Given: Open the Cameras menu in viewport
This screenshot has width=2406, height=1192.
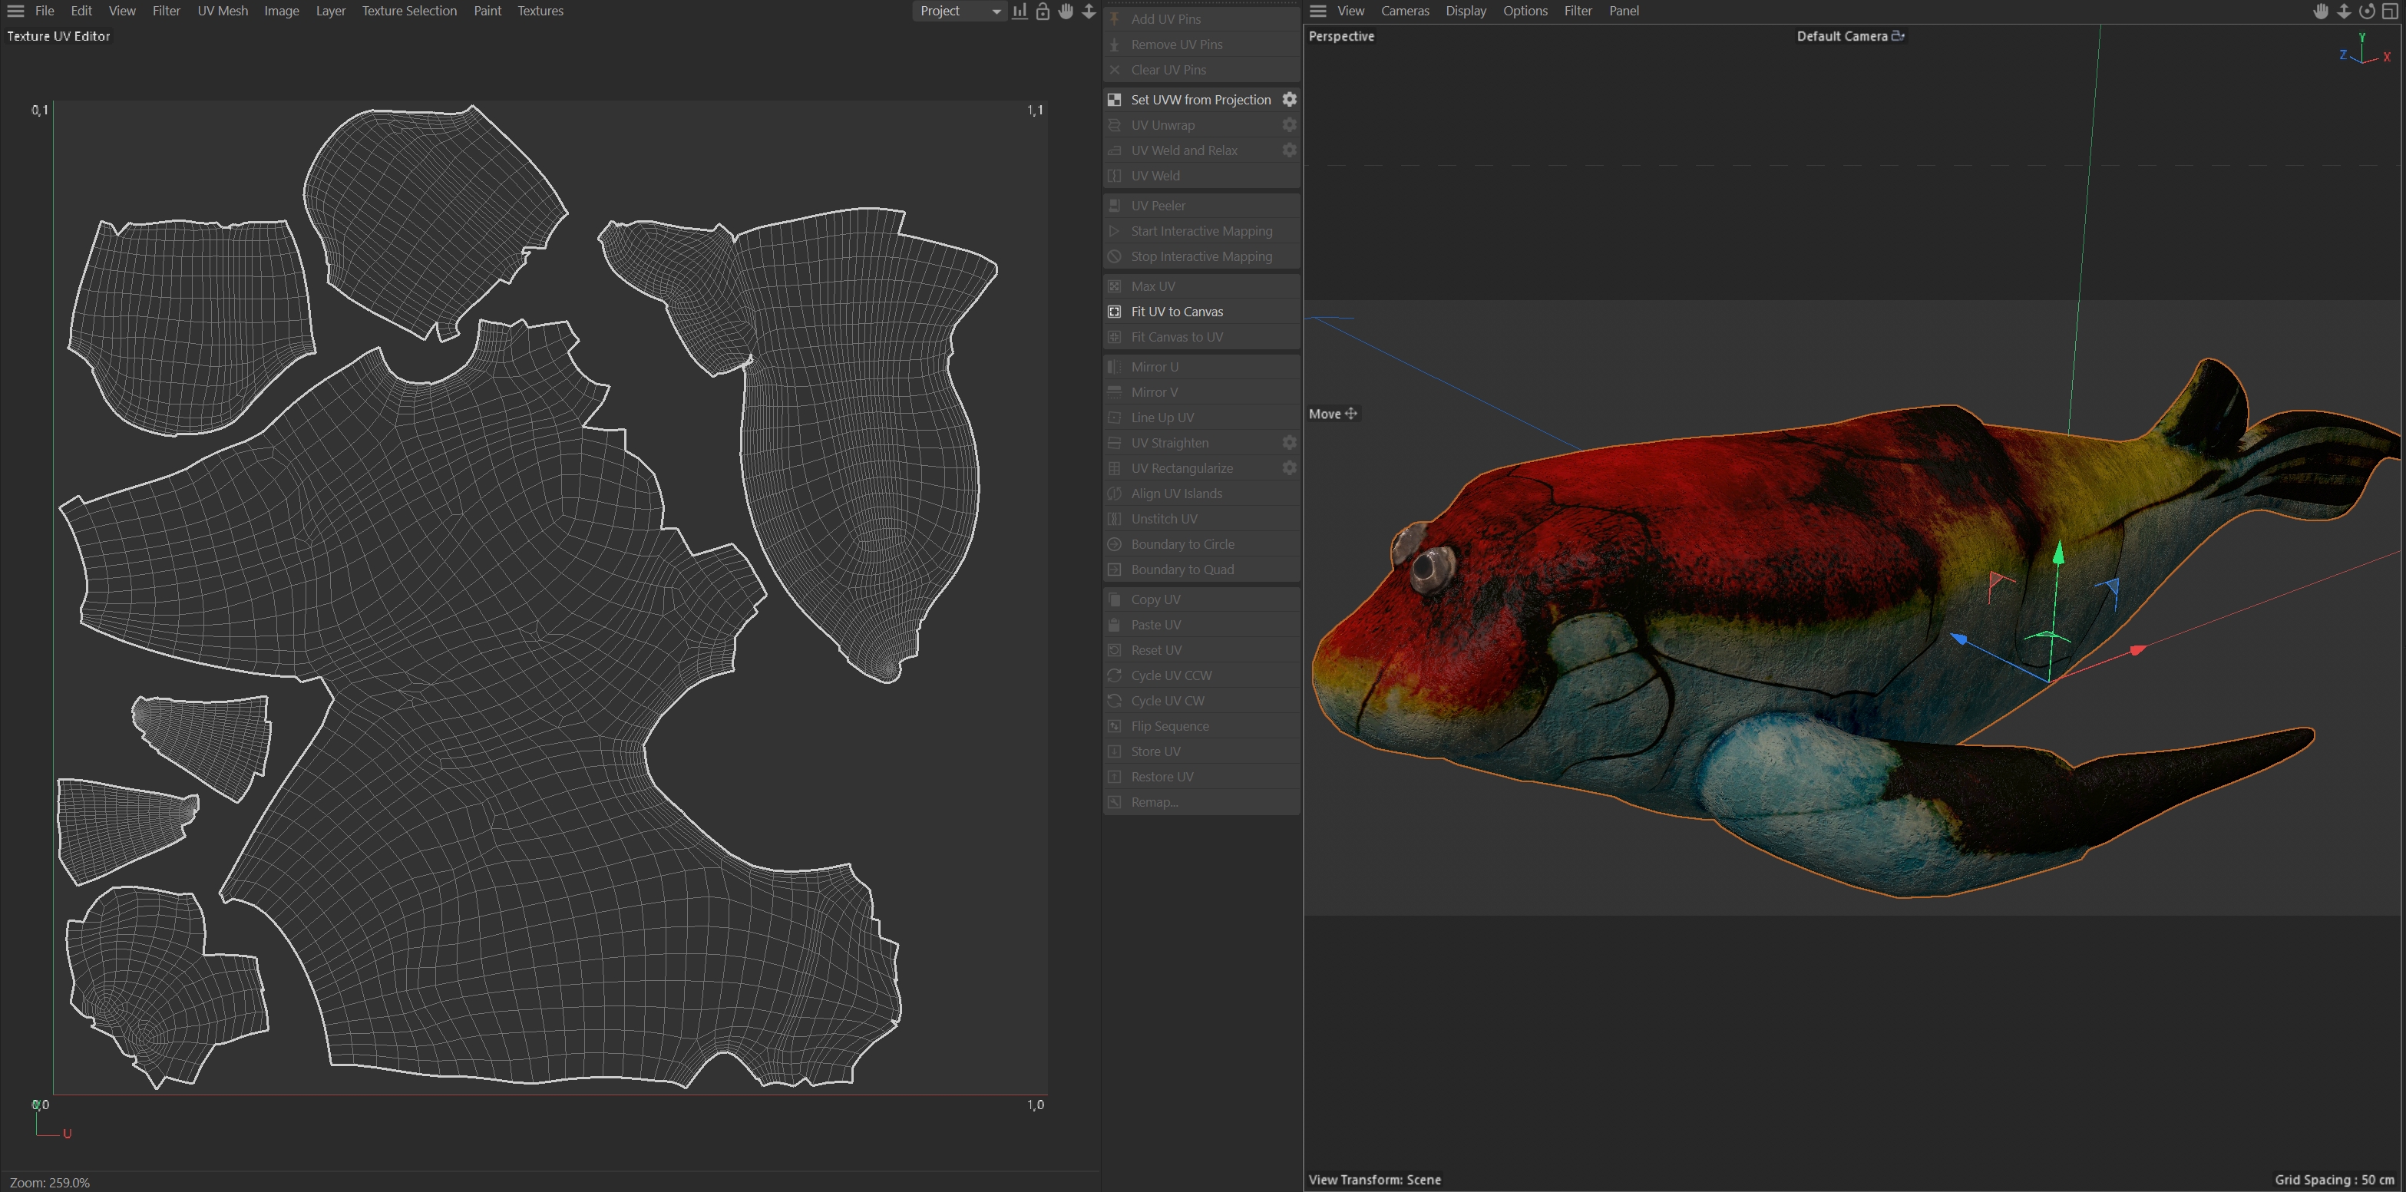Looking at the screenshot, I should pyautogui.click(x=1405, y=12).
